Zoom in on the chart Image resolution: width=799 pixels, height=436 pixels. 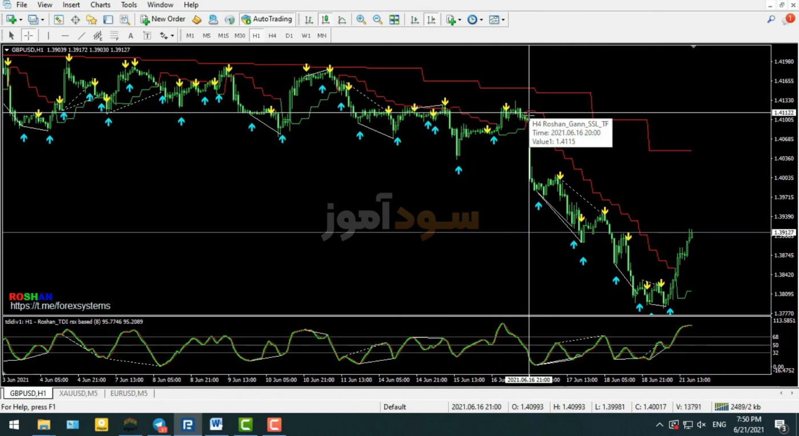point(361,19)
